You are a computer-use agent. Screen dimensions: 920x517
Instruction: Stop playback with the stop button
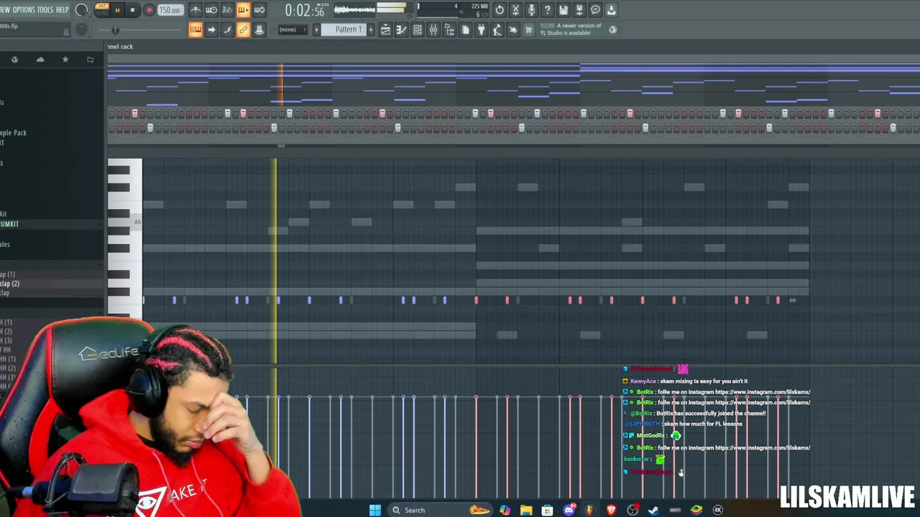pos(132,10)
